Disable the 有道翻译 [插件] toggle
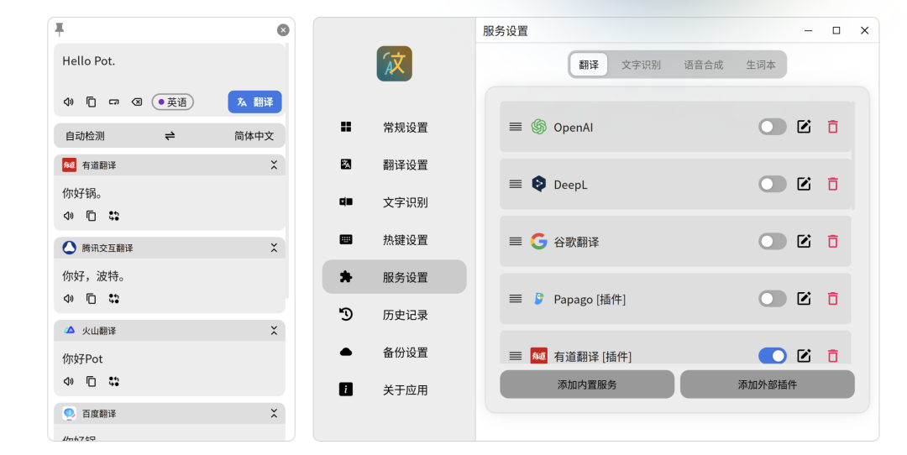Screen dimensions: 907x455 (x=773, y=356)
